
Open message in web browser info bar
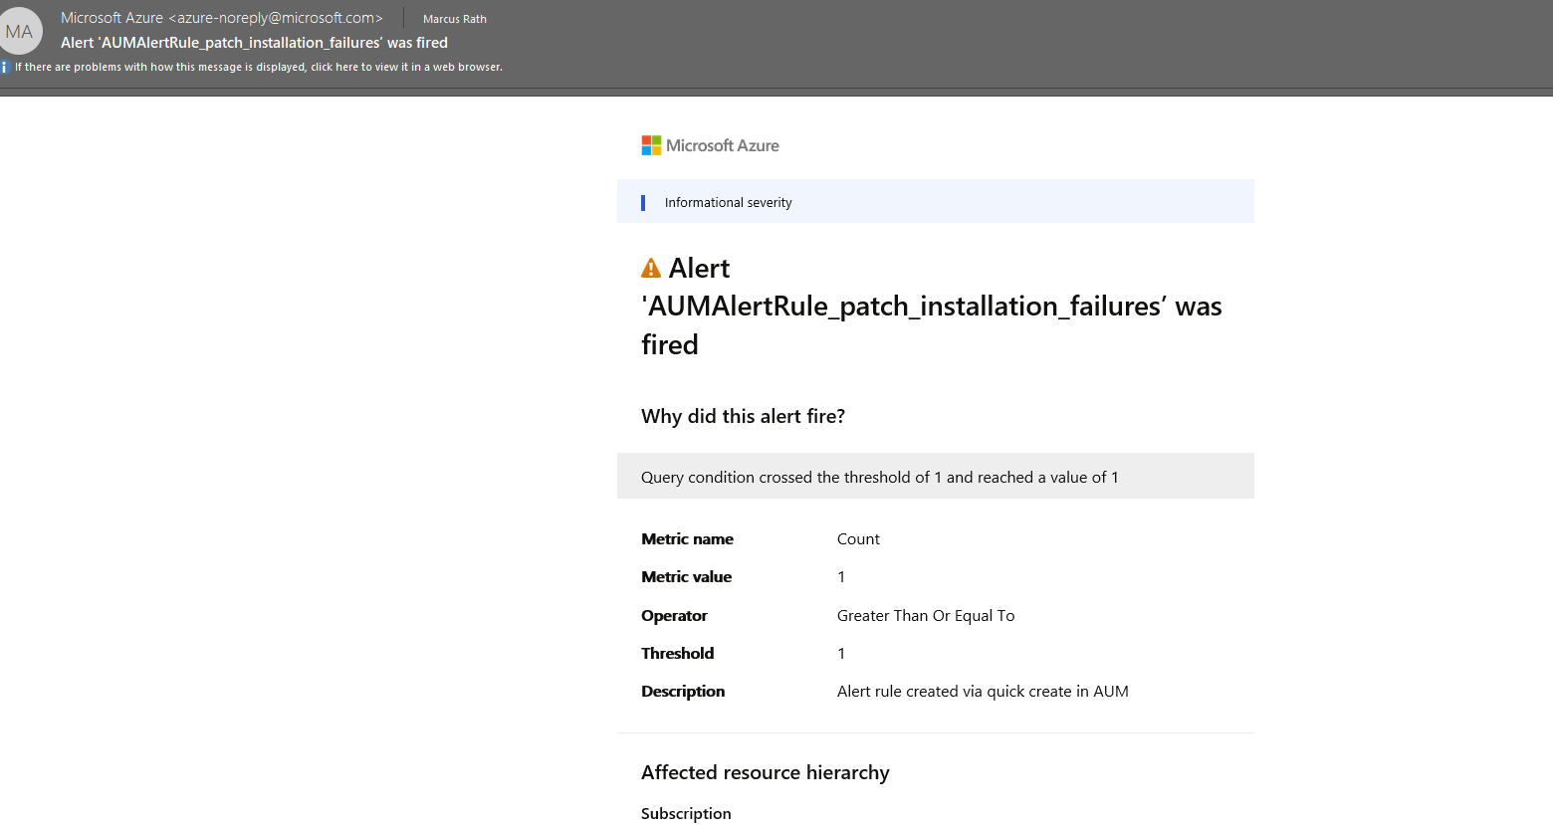click(259, 68)
